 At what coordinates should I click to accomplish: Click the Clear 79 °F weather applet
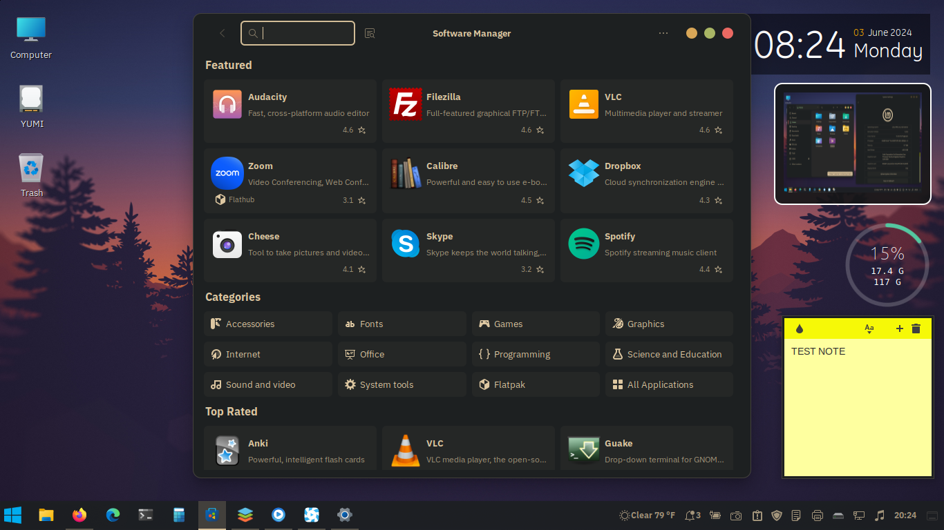click(648, 516)
